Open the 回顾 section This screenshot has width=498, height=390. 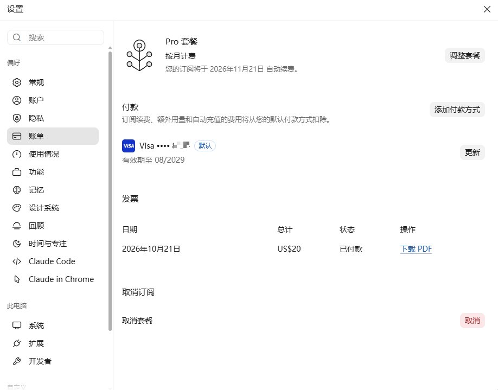click(53, 226)
